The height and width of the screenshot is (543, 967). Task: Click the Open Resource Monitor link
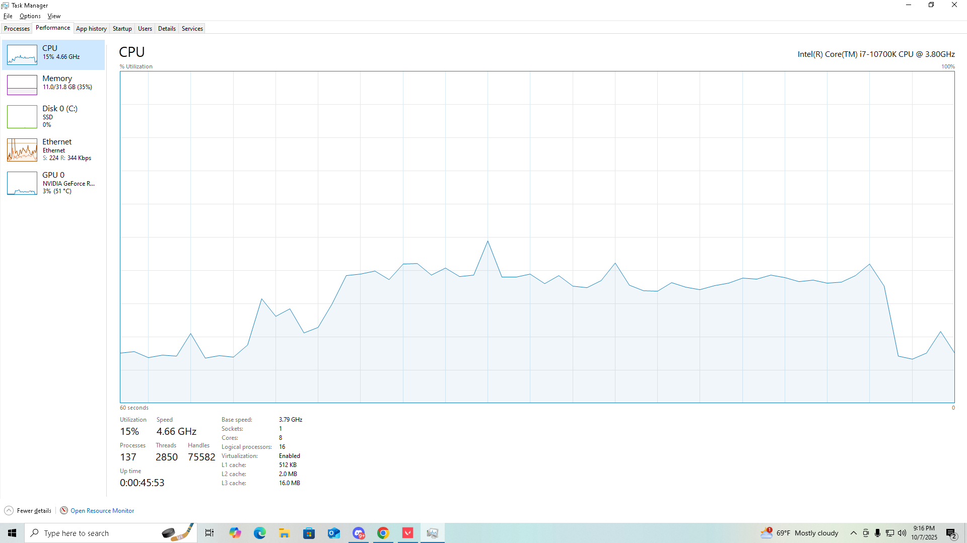[102, 511]
